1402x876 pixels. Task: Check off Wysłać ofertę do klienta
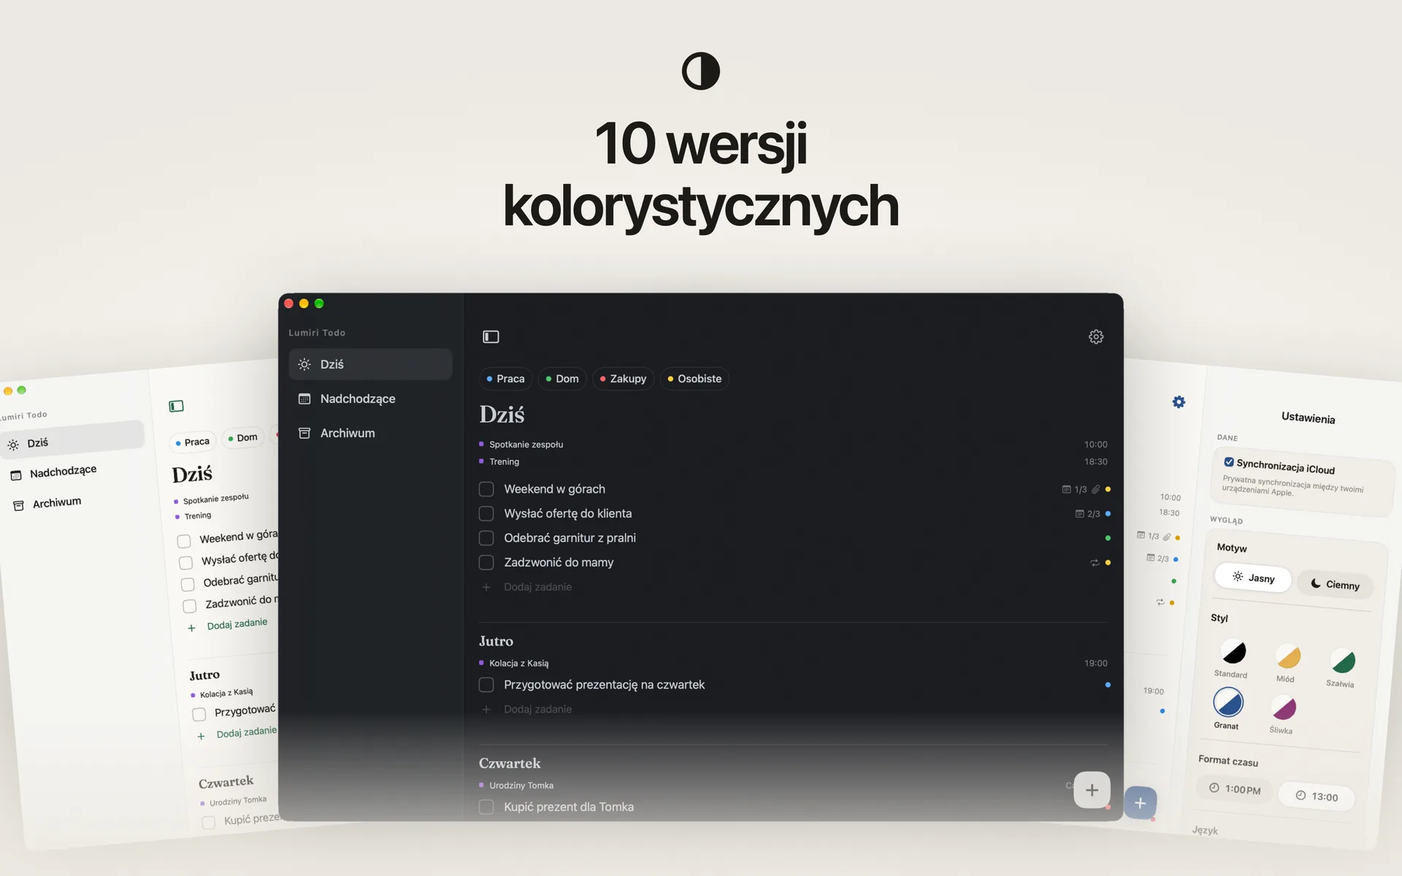pyautogui.click(x=486, y=514)
